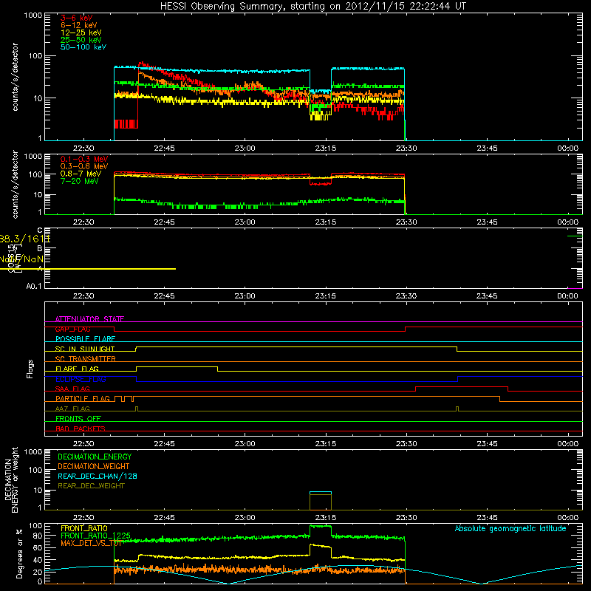Select the PARTICLE_FLAG label
Image resolution: width=591 pixels, height=591 pixels.
(83, 399)
